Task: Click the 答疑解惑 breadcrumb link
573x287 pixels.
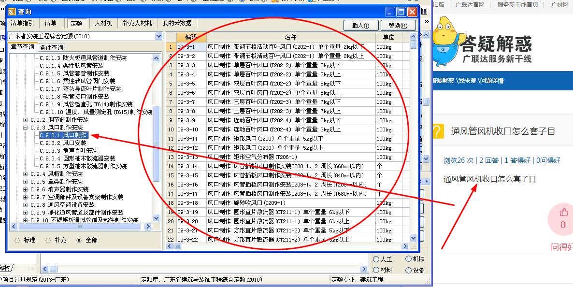Action: (443, 81)
